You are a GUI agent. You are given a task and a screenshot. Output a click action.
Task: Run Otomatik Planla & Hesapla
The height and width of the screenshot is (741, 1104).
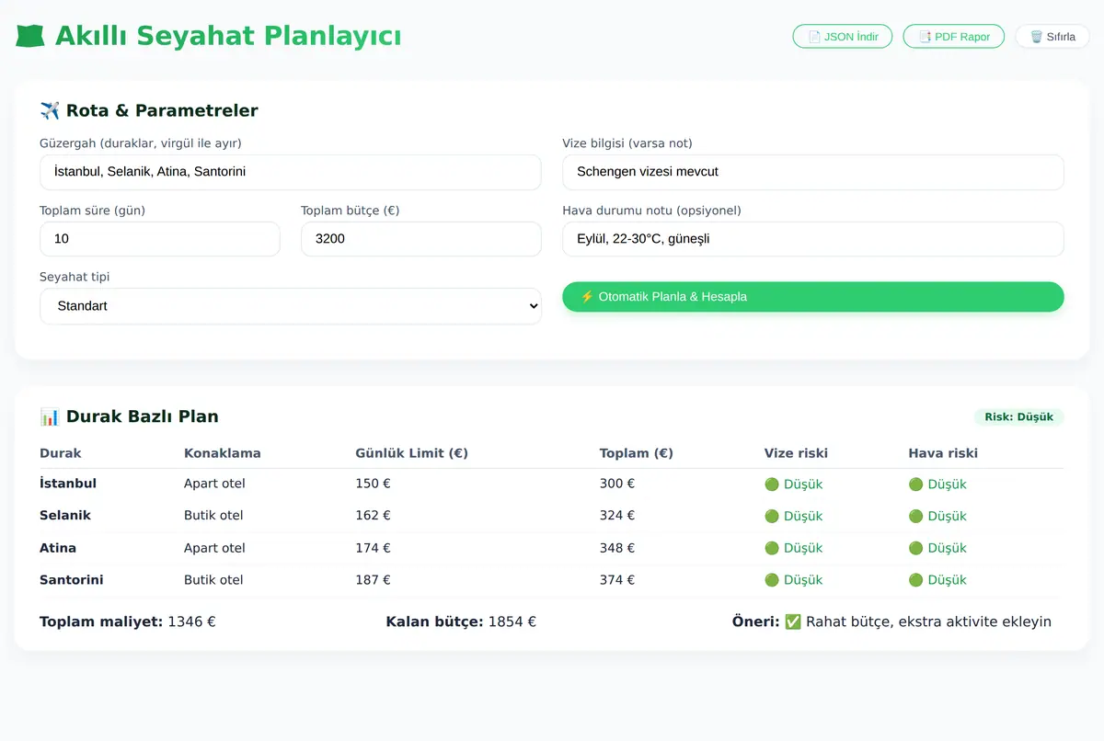pos(813,297)
